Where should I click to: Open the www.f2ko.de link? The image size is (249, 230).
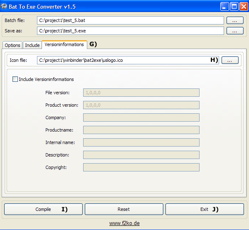pyautogui.click(x=124, y=223)
